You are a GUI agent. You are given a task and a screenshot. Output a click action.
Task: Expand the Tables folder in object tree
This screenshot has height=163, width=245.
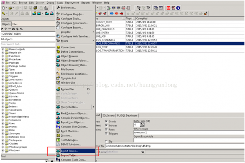(x=3, y=103)
